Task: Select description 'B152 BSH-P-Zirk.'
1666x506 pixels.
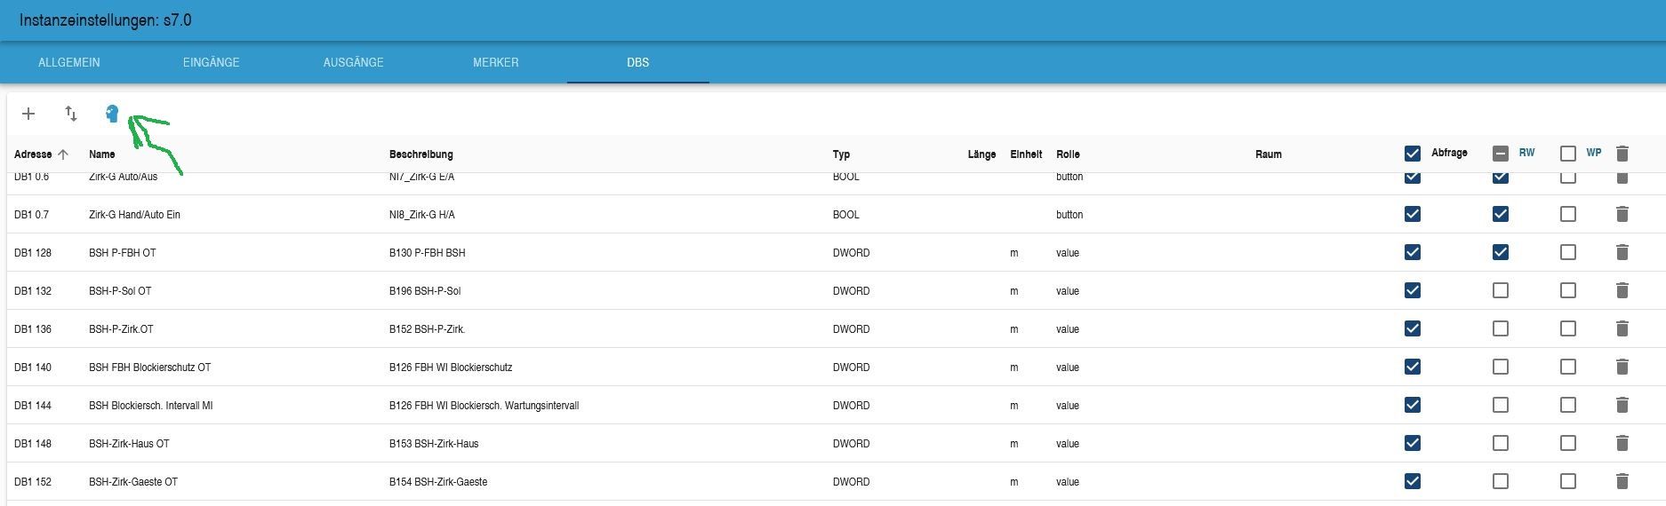Action: click(x=428, y=329)
